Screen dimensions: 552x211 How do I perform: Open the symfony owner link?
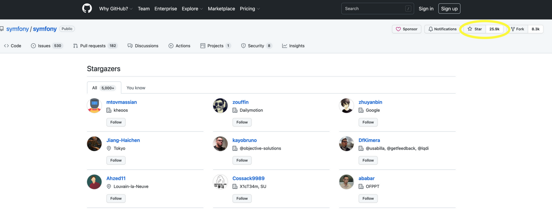click(x=17, y=29)
